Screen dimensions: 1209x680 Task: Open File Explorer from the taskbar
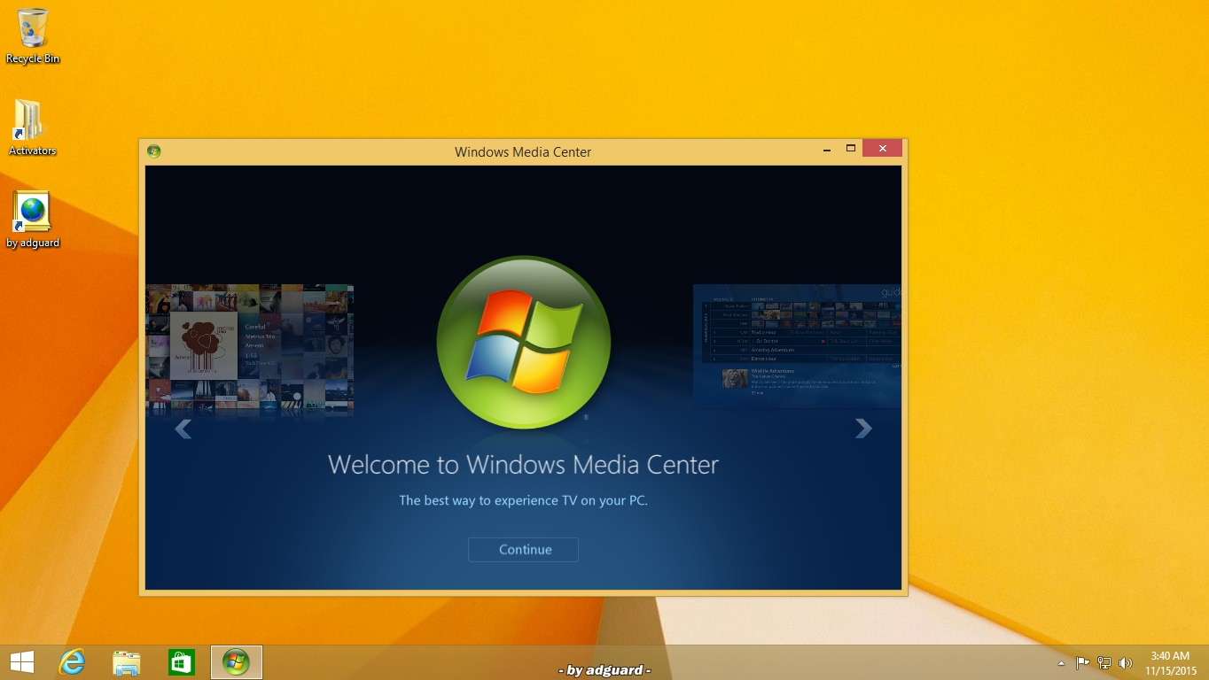pos(127,662)
